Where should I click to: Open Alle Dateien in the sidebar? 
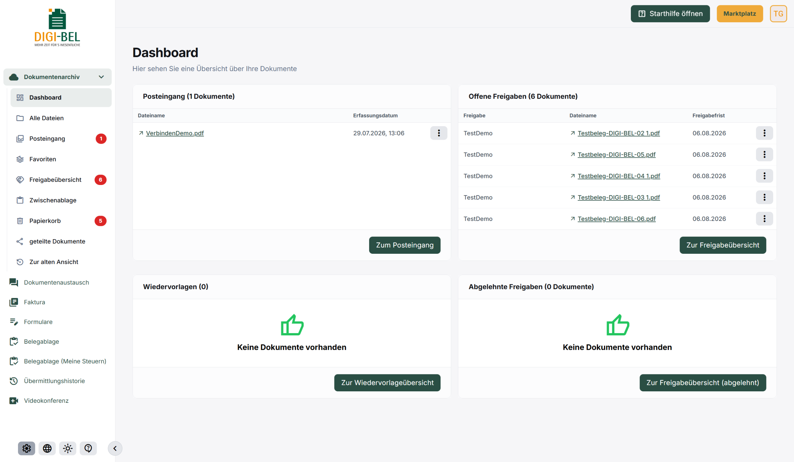[61, 118]
